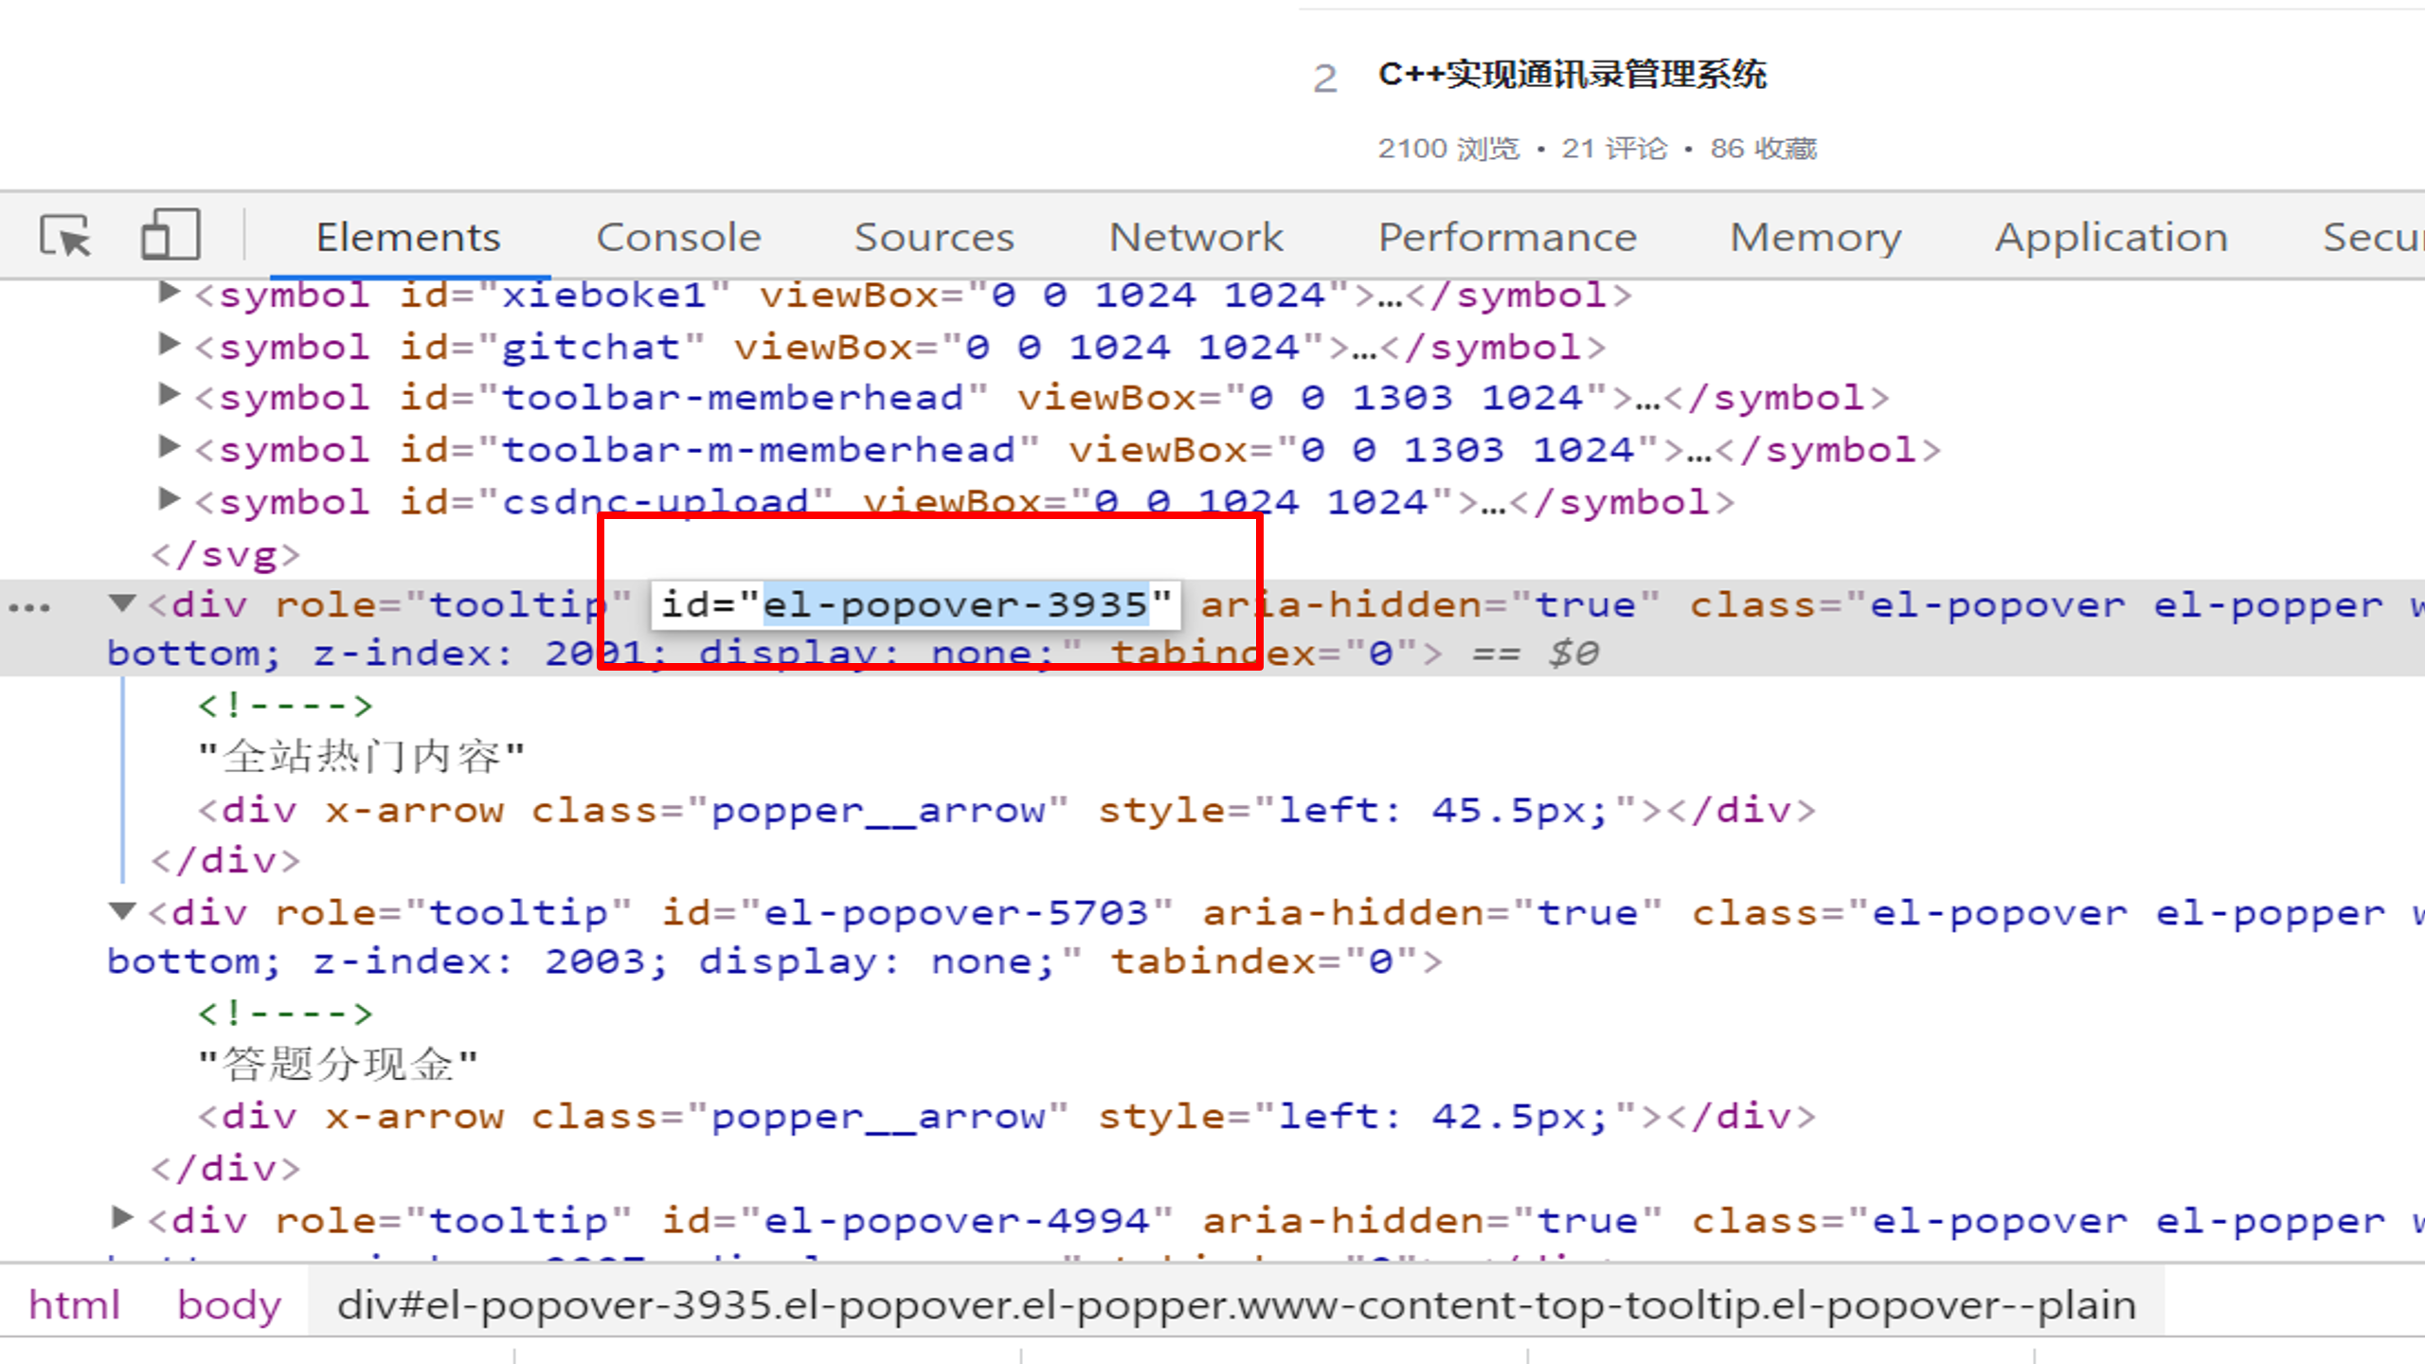This screenshot has width=2425, height=1364.
Task: Click the inspect element cursor icon
Action: pyautogui.click(x=63, y=233)
